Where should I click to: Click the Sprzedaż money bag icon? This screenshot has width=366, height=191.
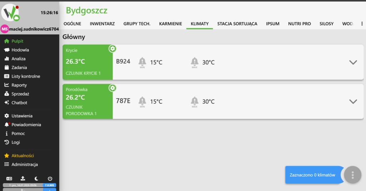point(6,94)
